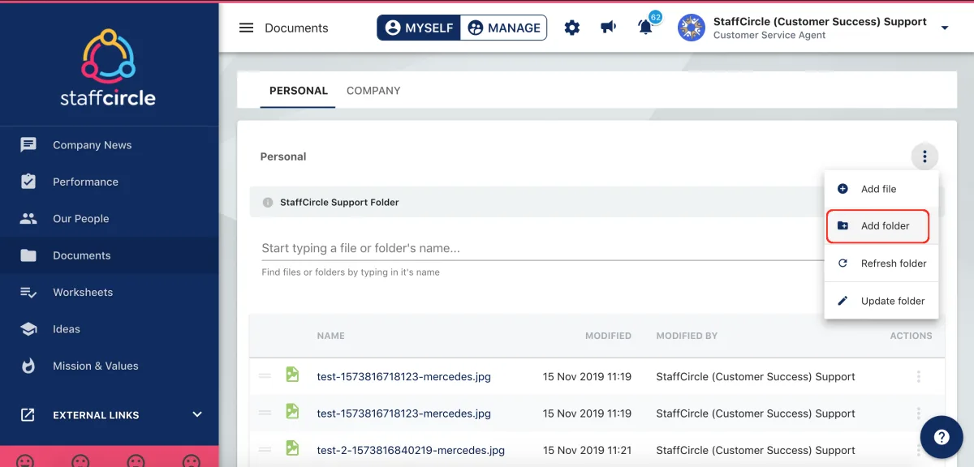Click the settings gear icon
This screenshot has height=467, width=974.
click(x=572, y=28)
